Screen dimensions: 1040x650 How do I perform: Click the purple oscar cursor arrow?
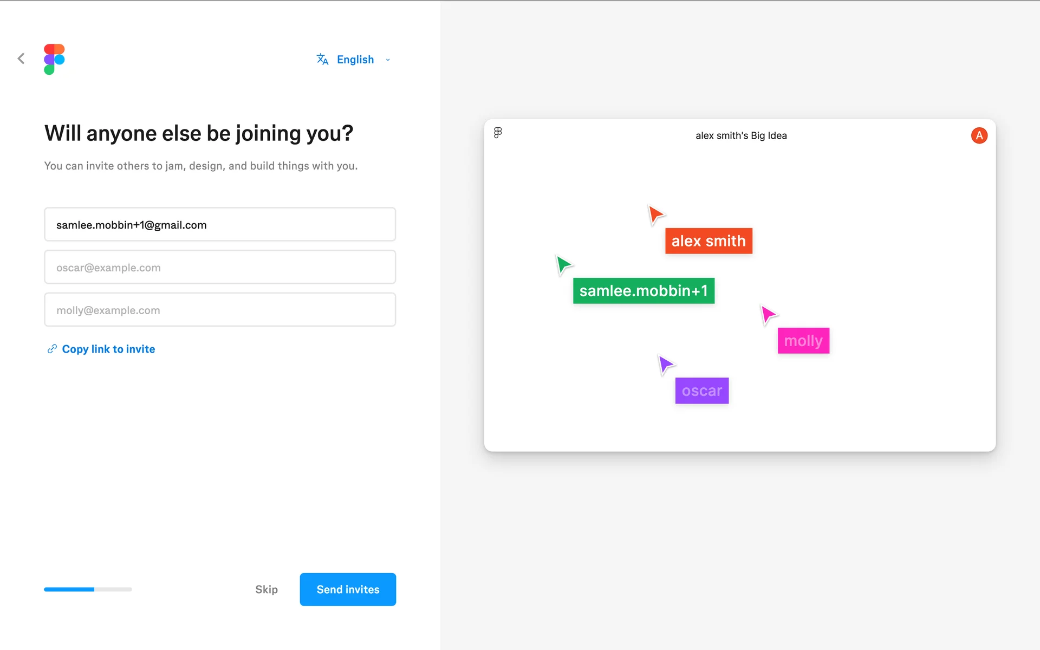pyautogui.click(x=665, y=364)
